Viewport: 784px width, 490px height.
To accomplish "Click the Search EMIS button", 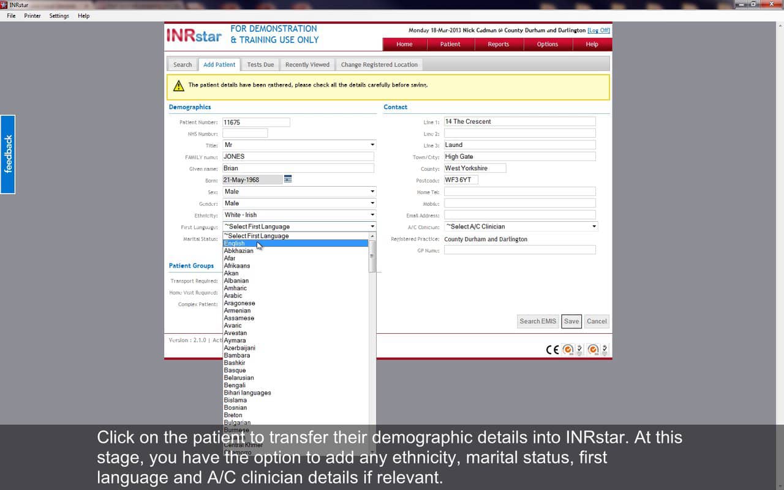I will click(x=538, y=321).
